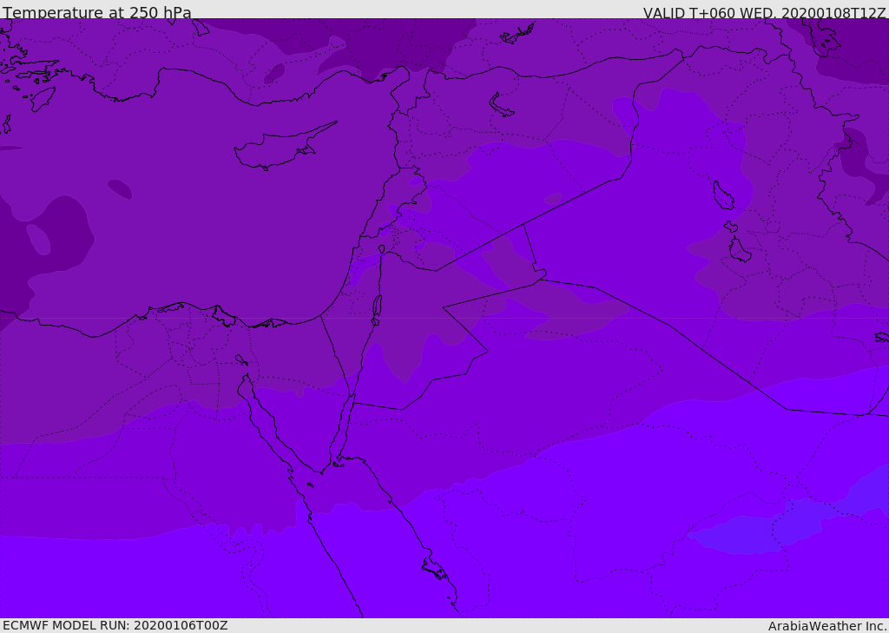
Task: Click the "Temperature at 250 hPa" title text
Action: coord(97,12)
